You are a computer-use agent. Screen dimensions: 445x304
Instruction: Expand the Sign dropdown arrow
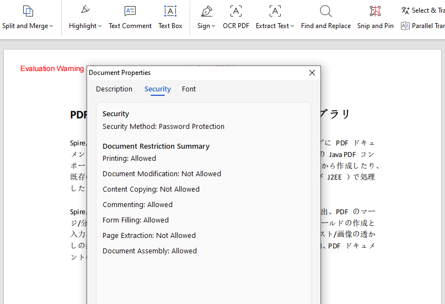click(213, 26)
